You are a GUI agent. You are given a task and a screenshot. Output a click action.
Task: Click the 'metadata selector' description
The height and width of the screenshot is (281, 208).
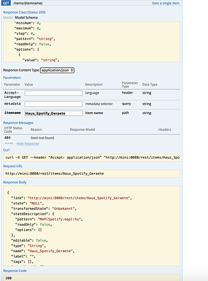click(99, 104)
